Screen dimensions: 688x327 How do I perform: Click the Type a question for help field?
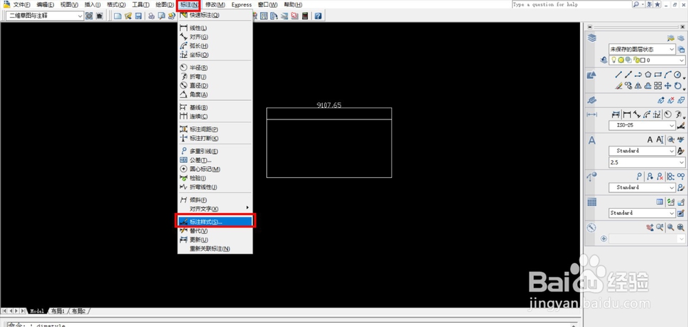(571, 4)
